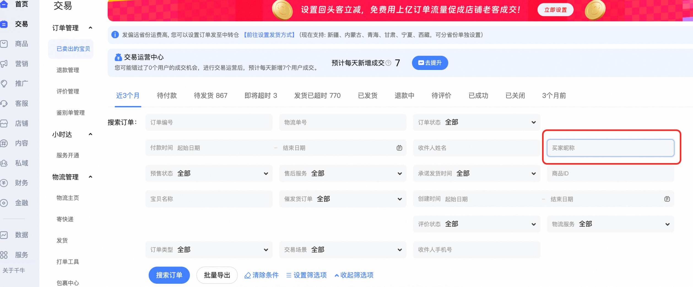This screenshot has width=693, height=287.
Task: Switch to 待付款 tab
Action: pos(167,96)
